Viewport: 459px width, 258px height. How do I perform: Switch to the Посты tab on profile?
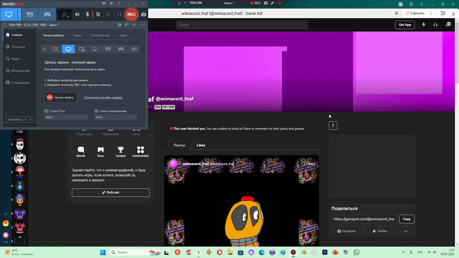coord(180,145)
